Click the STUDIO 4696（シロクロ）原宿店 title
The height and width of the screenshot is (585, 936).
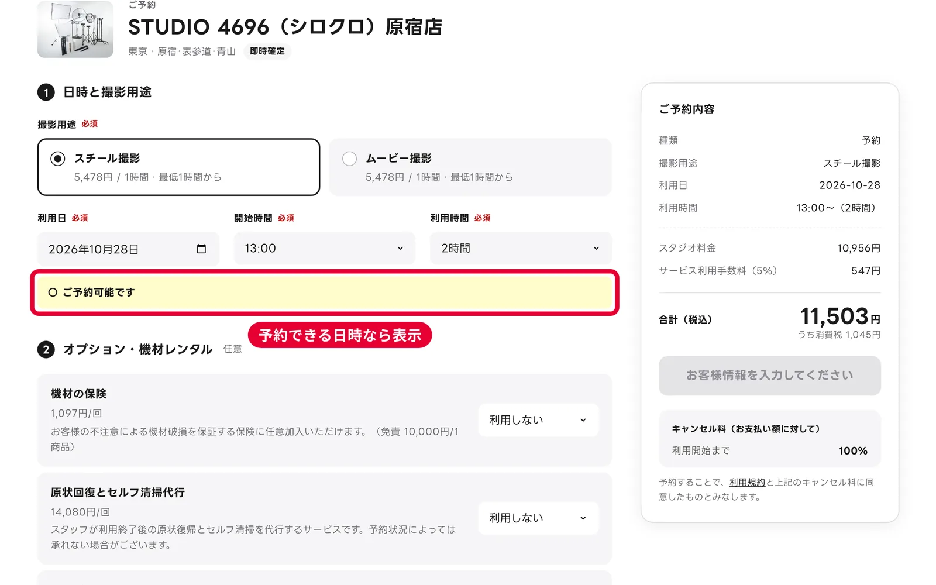click(x=285, y=27)
